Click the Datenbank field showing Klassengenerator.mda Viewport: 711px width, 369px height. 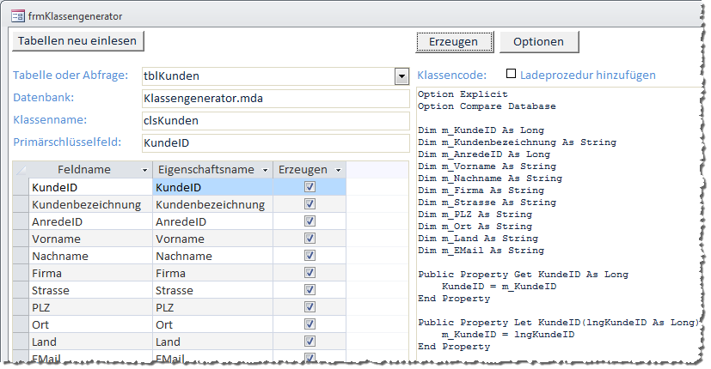coord(274,99)
